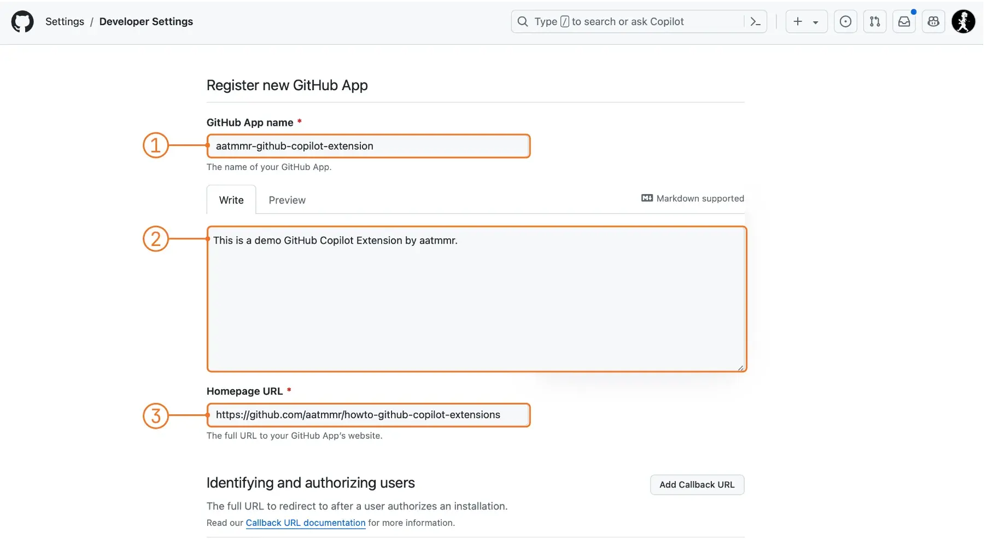This screenshot has width=987, height=539.
Task: Open the Pull requests icon
Action: coord(875,21)
